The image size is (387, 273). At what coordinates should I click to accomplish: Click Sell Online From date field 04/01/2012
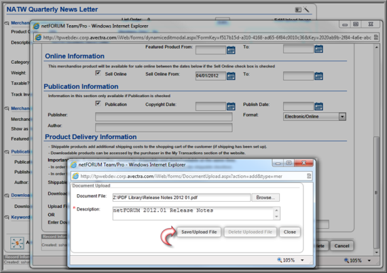[x=210, y=76]
